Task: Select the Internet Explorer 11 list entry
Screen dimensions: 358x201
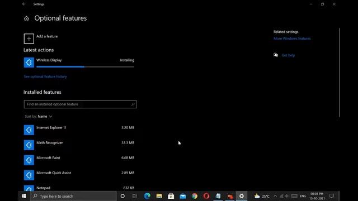Action: (x=79, y=130)
